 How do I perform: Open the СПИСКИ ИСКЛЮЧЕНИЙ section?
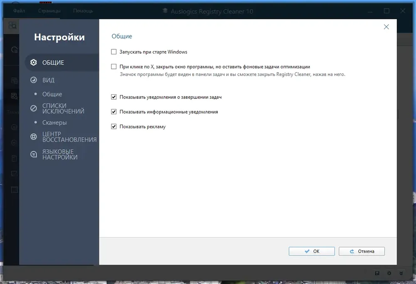click(57, 108)
